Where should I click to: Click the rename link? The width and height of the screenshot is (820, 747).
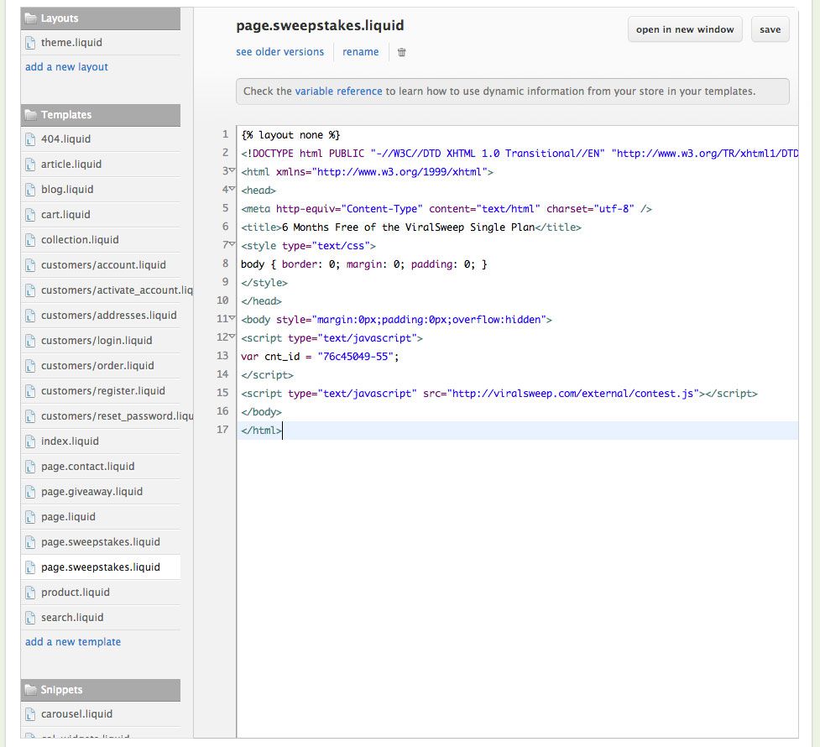(360, 52)
